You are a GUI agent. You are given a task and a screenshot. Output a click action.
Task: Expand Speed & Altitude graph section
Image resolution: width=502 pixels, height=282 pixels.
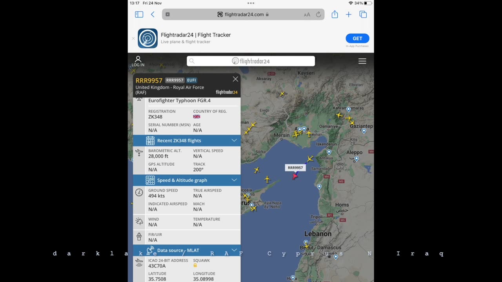187,180
